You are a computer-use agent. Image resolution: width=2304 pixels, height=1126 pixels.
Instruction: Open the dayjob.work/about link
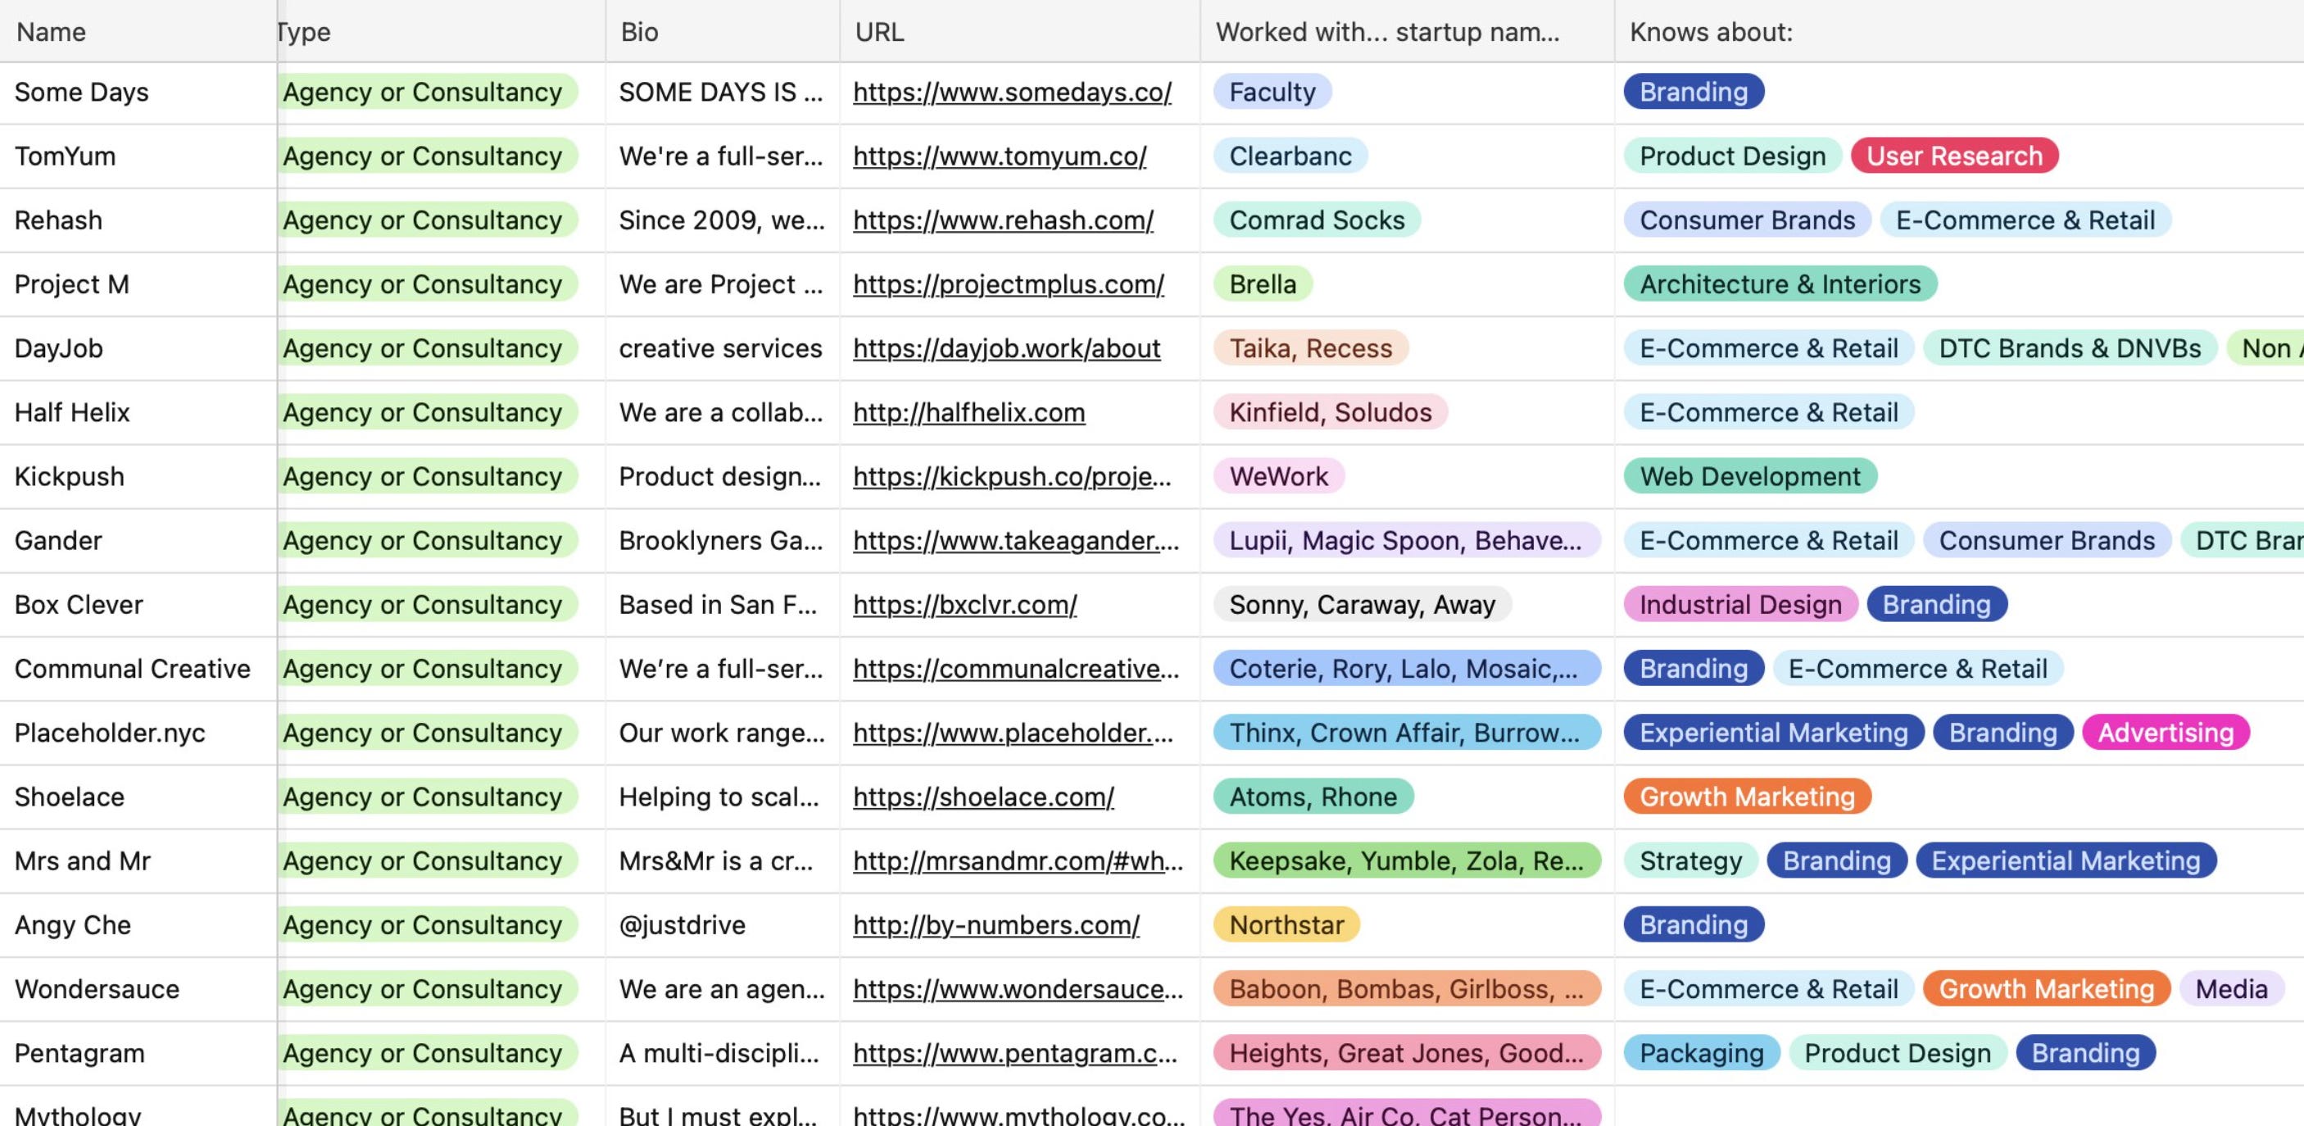click(1006, 349)
